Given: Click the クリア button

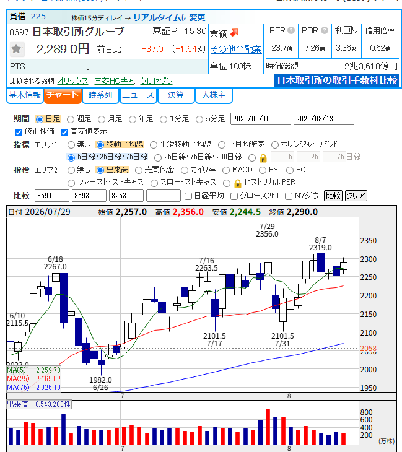Looking at the screenshot, I should click(356, 196).
